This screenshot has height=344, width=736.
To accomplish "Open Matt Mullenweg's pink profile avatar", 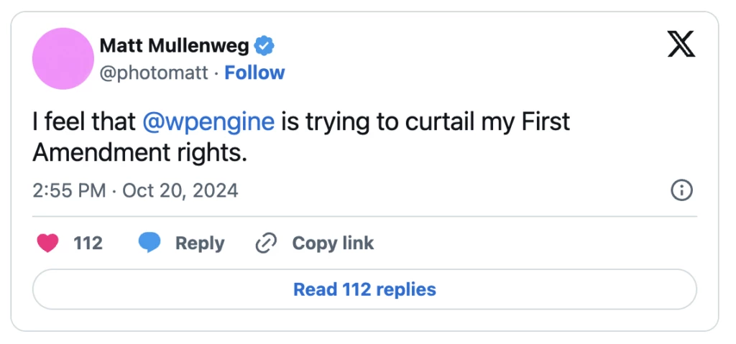I will 64,59.
